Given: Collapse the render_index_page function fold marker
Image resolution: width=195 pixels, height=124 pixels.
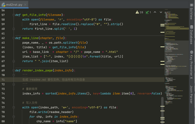Looking at the screenshot, I should pyautogui.click(x=14, y=71).
